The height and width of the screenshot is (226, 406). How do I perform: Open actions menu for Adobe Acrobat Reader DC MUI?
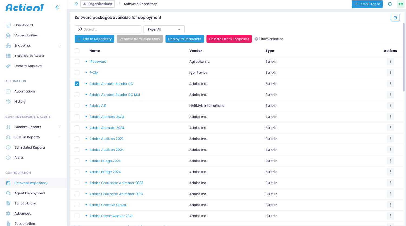[x=390, y=95]
